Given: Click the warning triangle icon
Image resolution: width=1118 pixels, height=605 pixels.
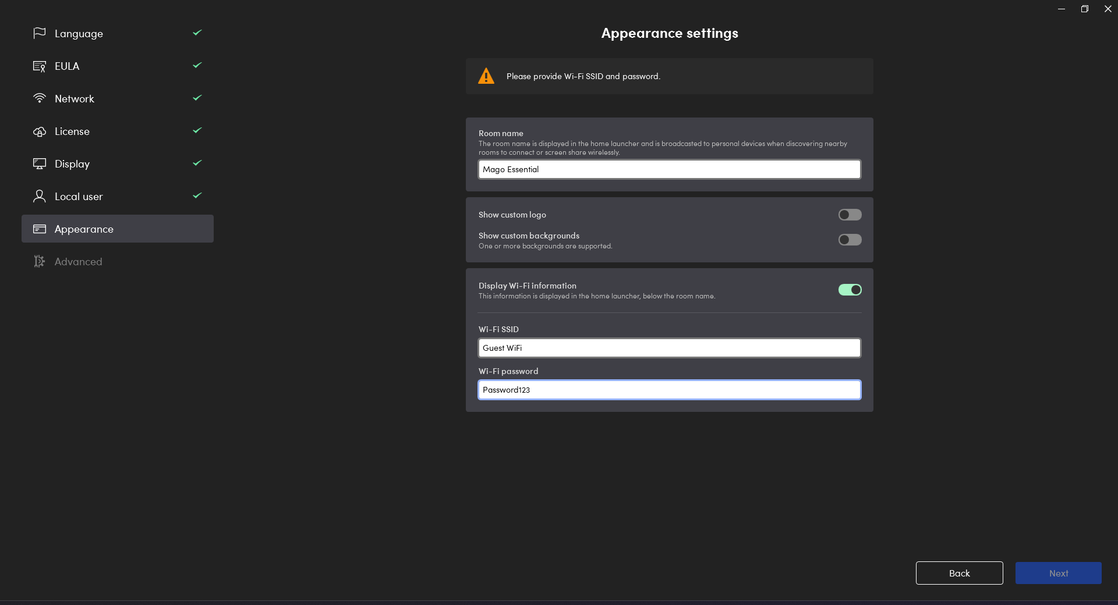Looking at the screenshot, I should point(486,76).
